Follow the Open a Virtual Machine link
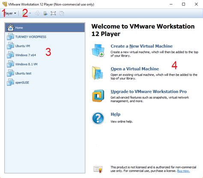This screenshot has height=178, width=203. (x=135, y=69)
